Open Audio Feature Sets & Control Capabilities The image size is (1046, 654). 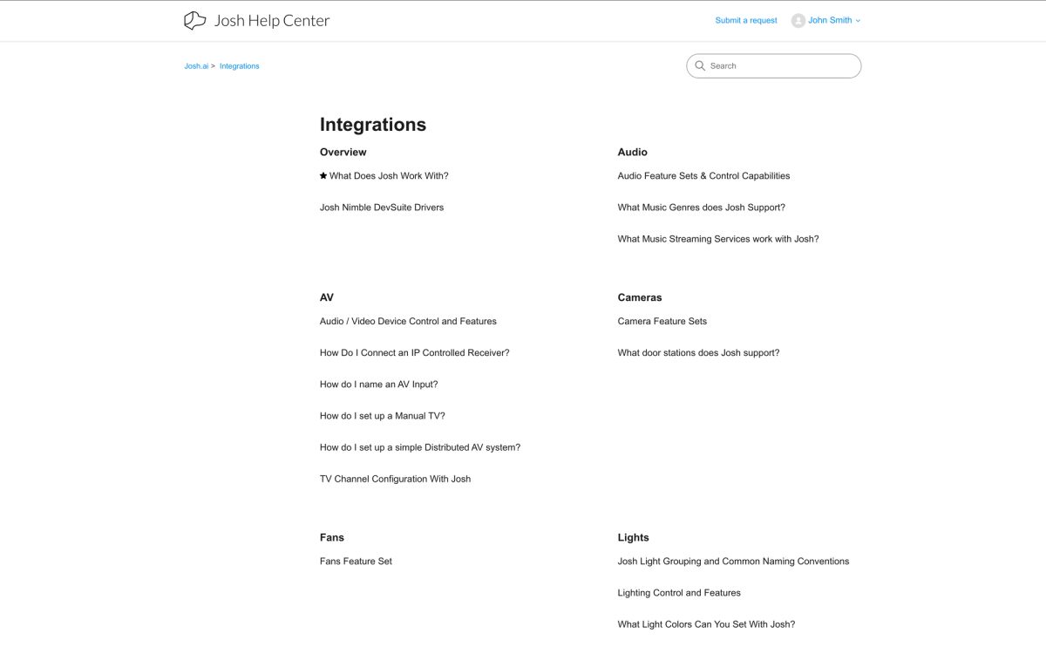coord(704,175)
